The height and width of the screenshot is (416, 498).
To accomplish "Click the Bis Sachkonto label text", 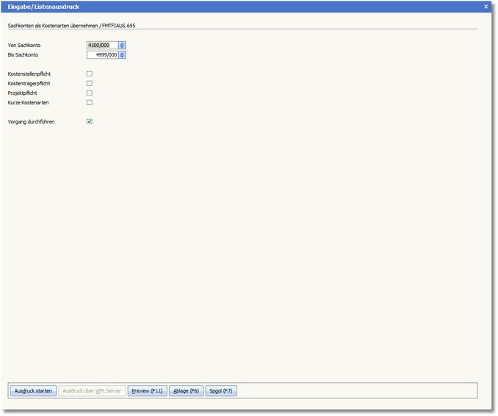I will (x=24, y=55).
